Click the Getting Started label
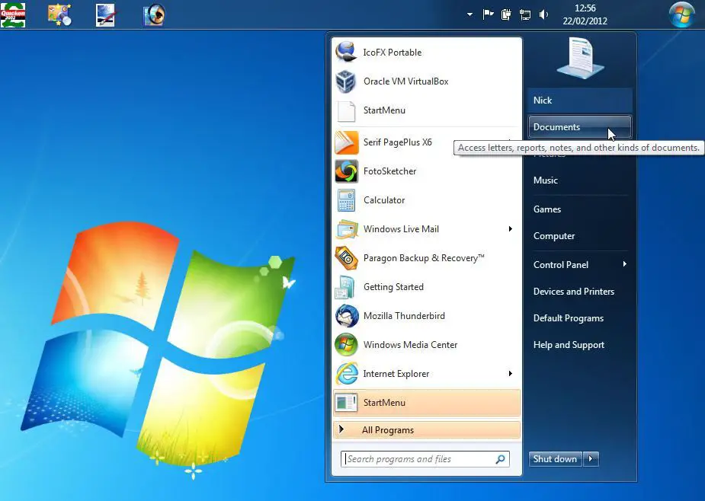The height and width of the screenshot is (501, 705). 393,287
